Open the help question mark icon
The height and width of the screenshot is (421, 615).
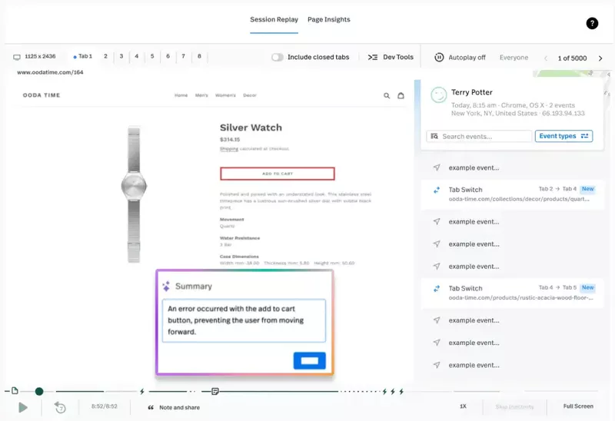(x=592, y=24)
